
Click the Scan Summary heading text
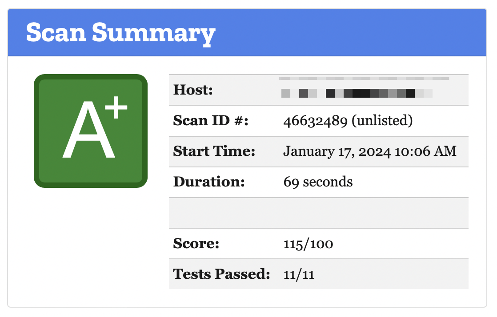click(120, 33)
